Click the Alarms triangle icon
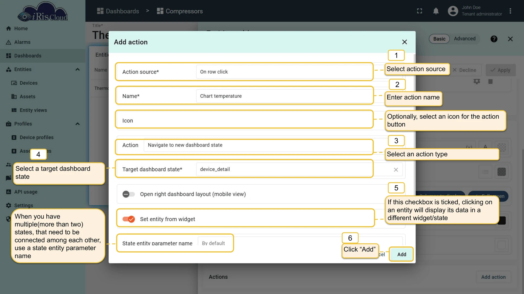This screenshot has height=294, width=524. 8,42
